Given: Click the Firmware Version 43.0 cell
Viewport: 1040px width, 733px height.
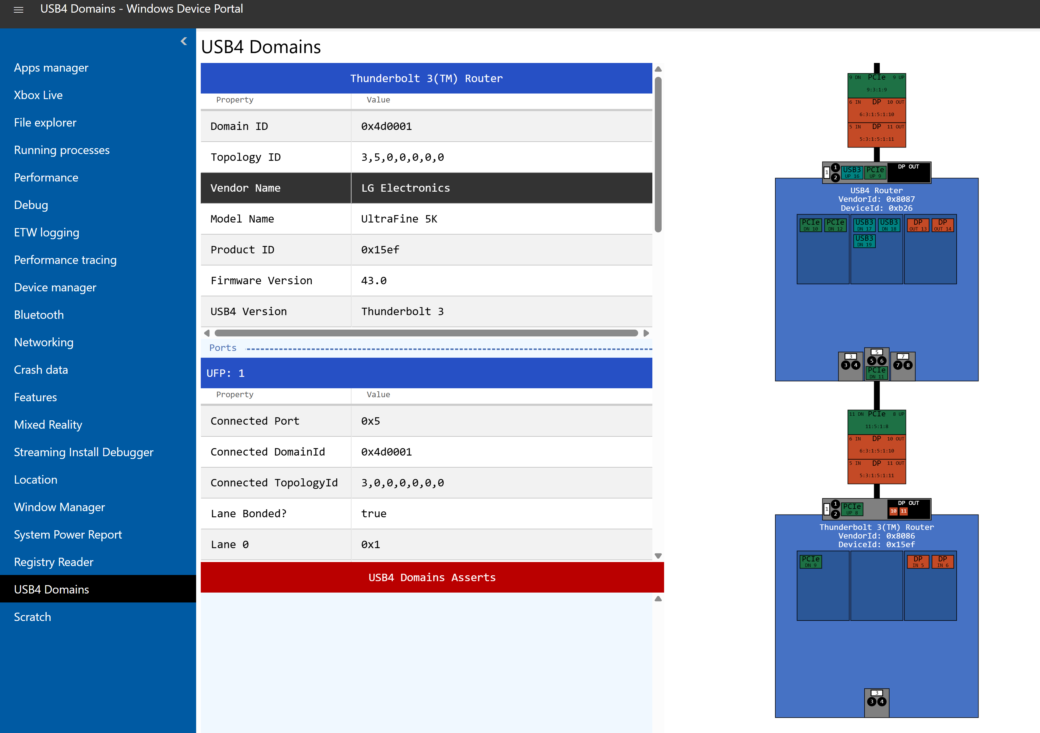Looking at the screenshot, I should point(501,281).
